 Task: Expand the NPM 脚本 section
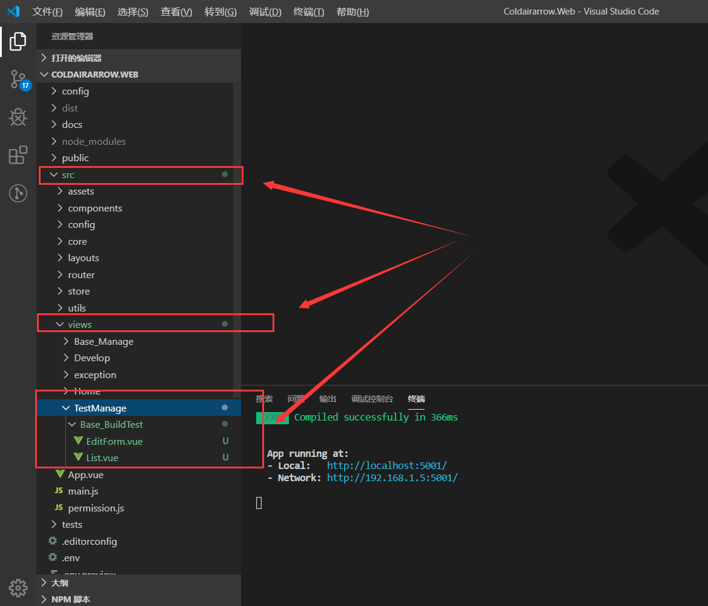pyautogui.click(x=70, y=599)
